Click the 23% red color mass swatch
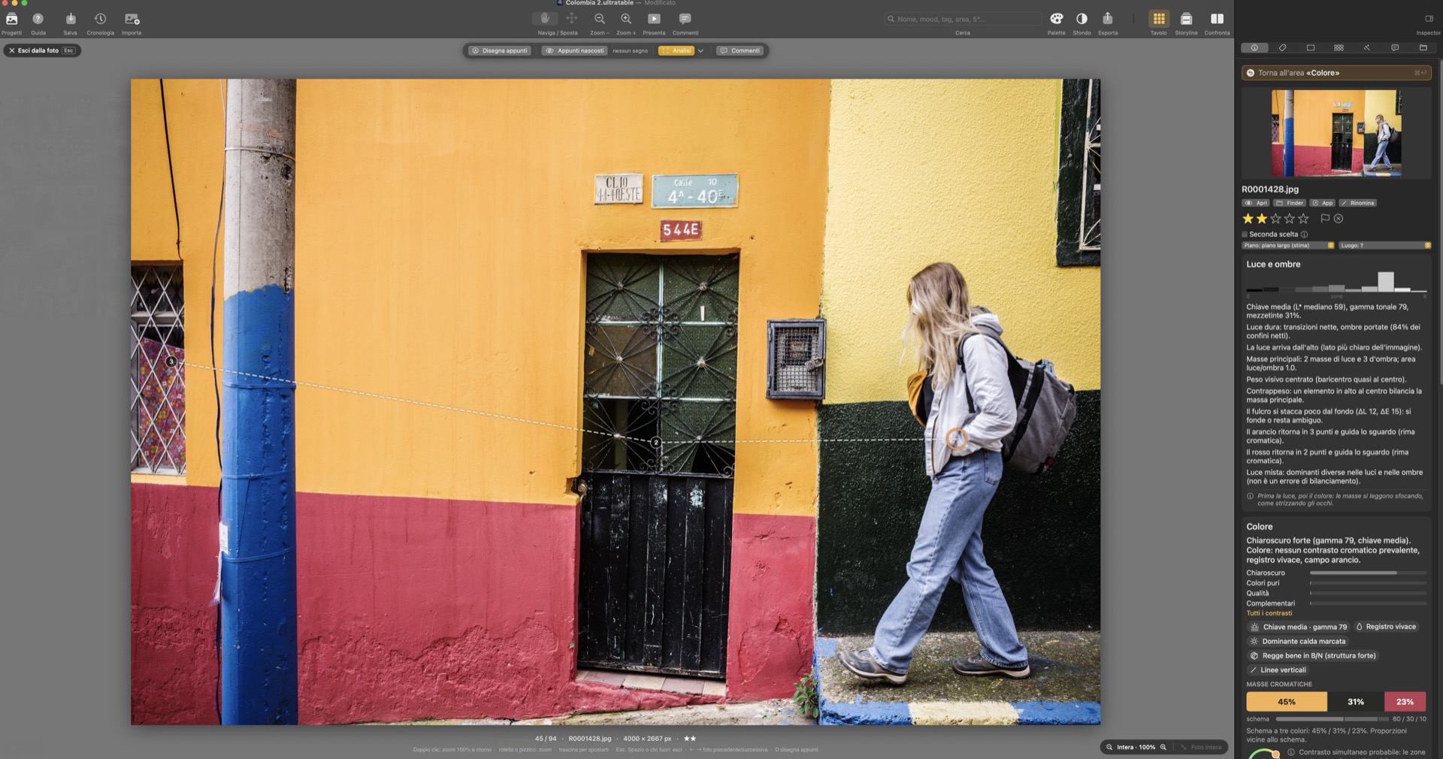The image size is (1443, 759). tap(1405, 702)
